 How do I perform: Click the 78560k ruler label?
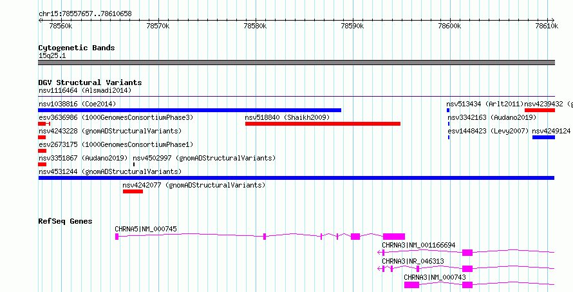[61, 26]
